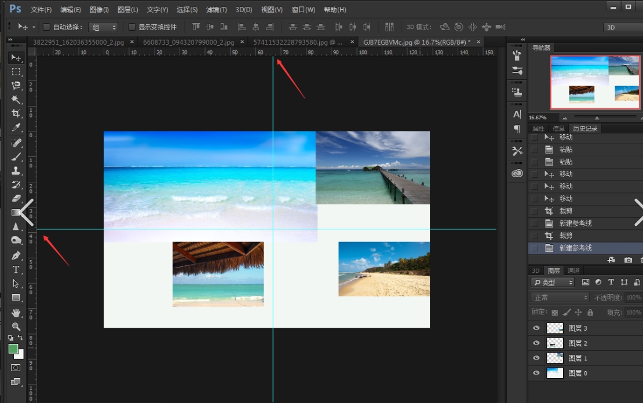Enable the 显示变换控件 checkbox
The height and width of the screenshot is (403, 643).
click(x=131, y=27)
